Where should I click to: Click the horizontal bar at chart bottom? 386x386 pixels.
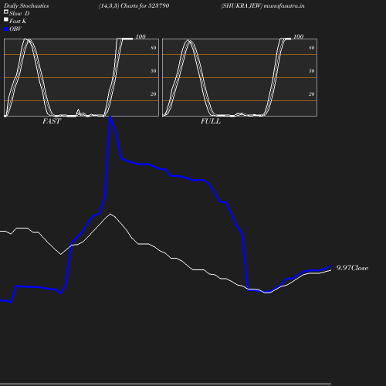click(165, 384)
